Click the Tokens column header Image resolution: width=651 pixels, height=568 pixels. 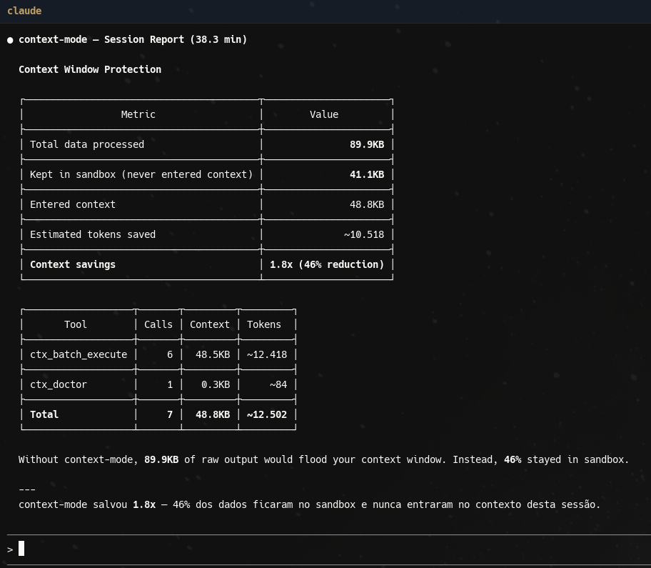(264, 324)
